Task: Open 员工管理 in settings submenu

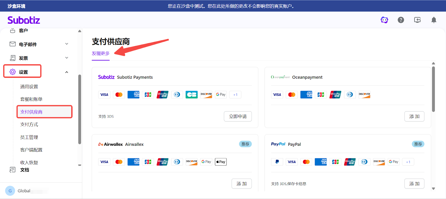Action: tap(29, 137)
